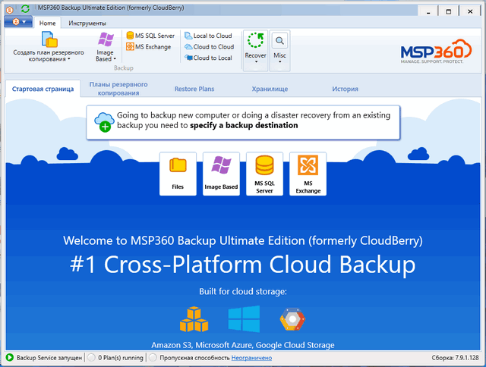This screenshot has width=486, height=367.
Task: Click MS SQL Server in ribbon
Action: (x=150, y=36)
